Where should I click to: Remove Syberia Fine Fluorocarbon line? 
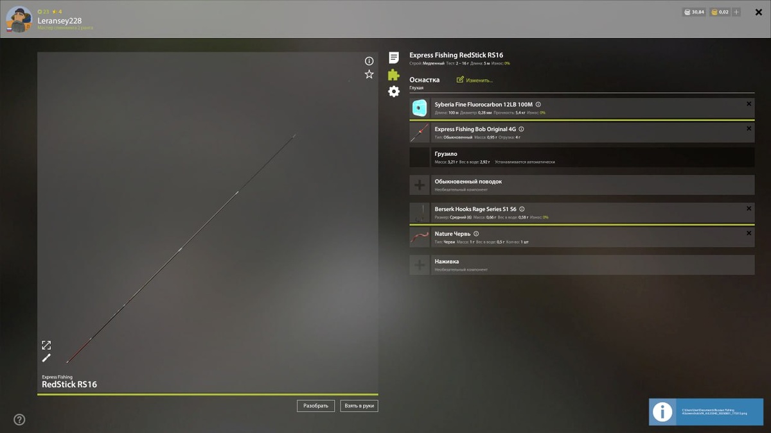pos(749,104)
